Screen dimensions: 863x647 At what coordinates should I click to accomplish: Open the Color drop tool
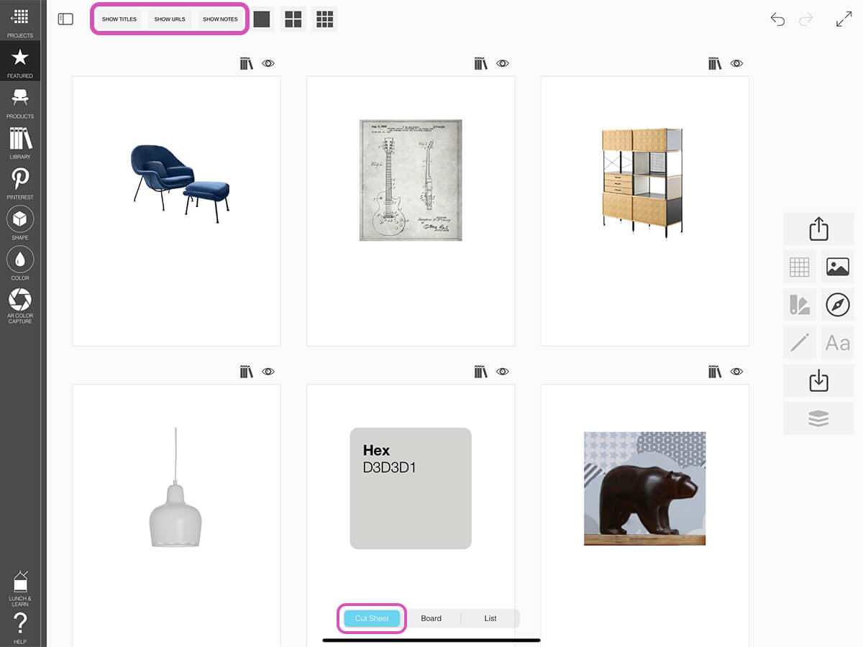20,262
